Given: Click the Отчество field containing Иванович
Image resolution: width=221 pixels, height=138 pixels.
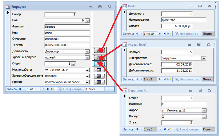Looking at the screenshot, I should point(67,39).
